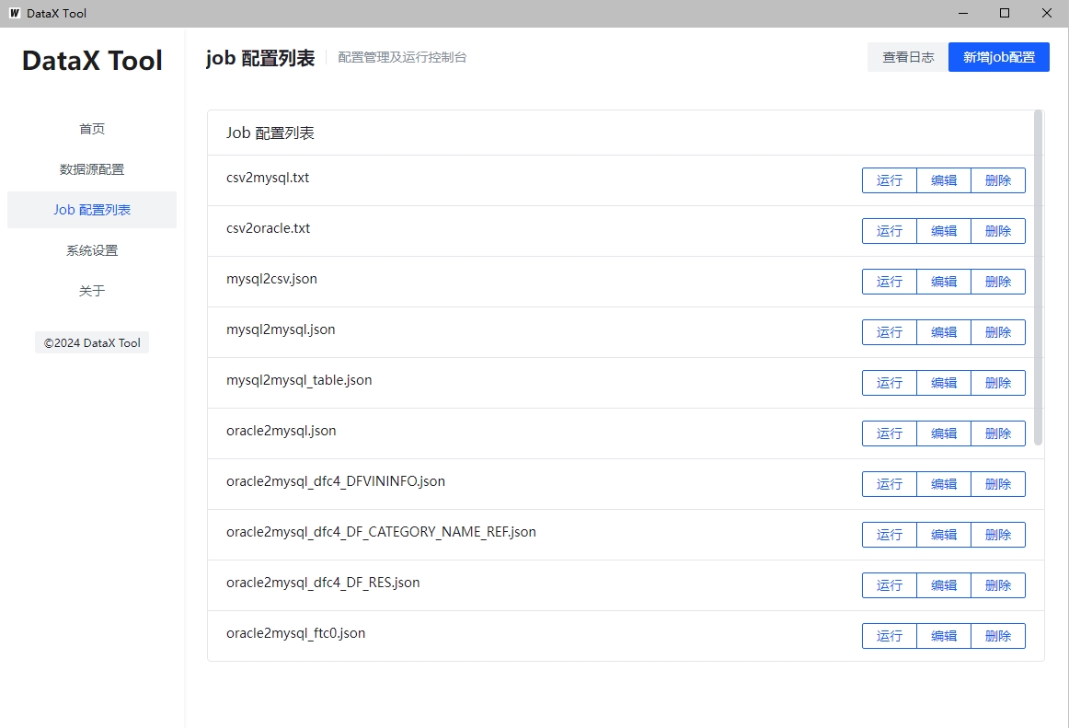Run the oracle2mysql_dfc4_DF_RES.json job
Screen dimensions: 1069x728
pyautogui.click(x=889, y=585)
